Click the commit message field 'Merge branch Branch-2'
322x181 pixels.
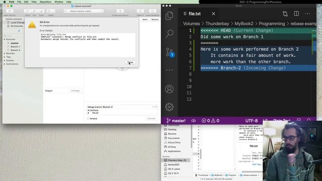pyautogui.click(x=122, y=107)
